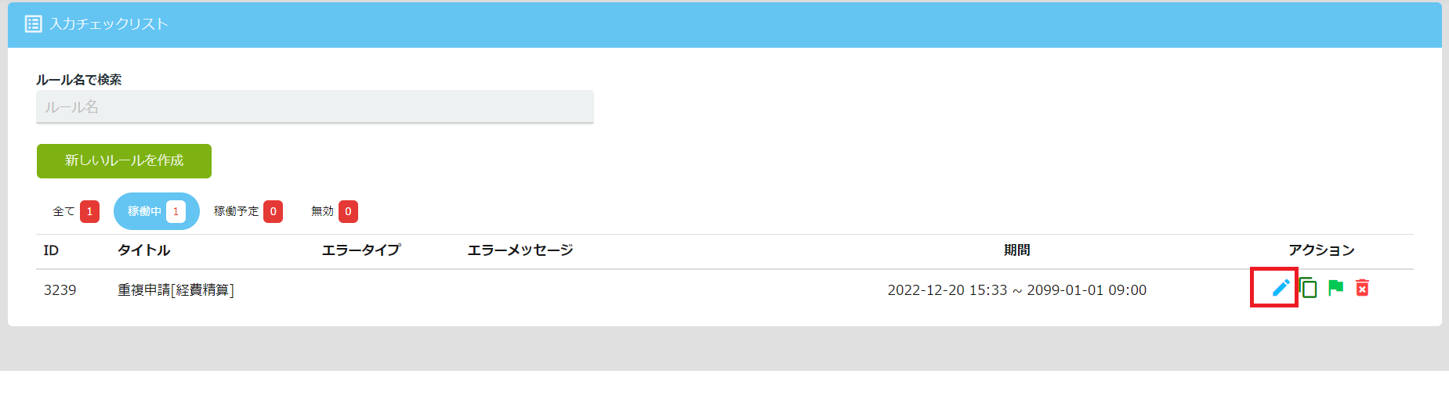Click the list icon beside 入力チェックリスト
Viewport: 1449px width, 399px height.
33,24
